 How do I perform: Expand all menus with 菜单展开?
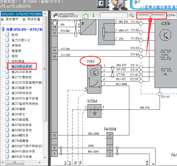coord(12,19)
